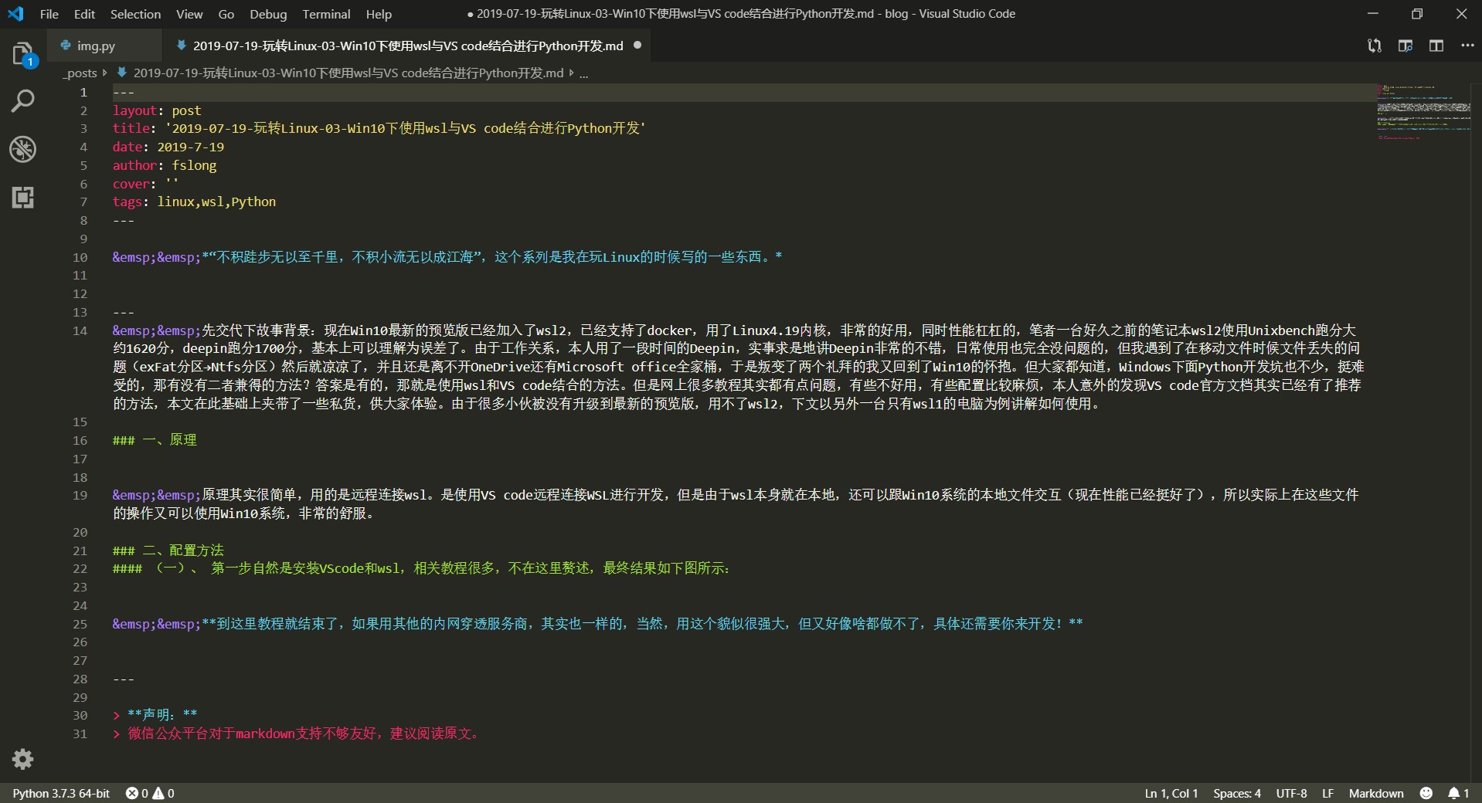
Task: Open the Debug view (no-bug icon)
Action: coord(23,149)
